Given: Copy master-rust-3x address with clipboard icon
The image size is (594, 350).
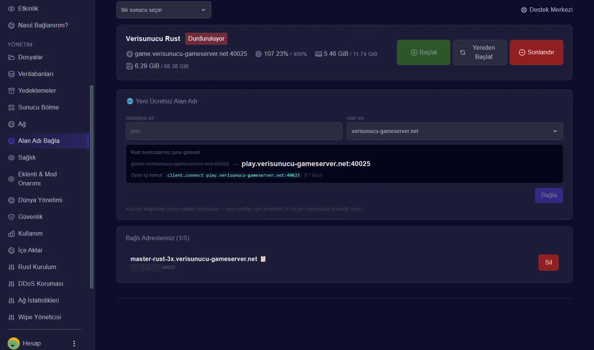Looking at the screenshot, I should [263, 259].
